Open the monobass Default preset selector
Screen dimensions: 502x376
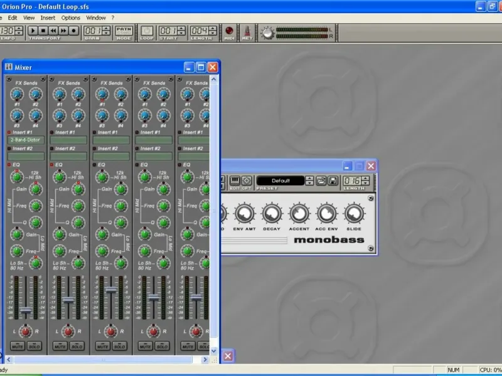click(x=280, y=180)
